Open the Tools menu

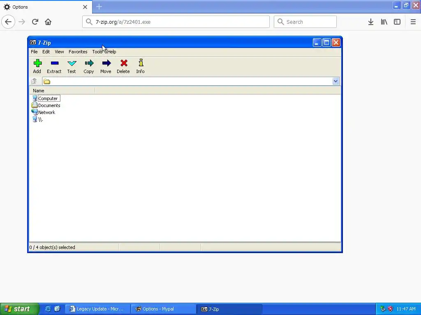click(x=97, y=52)
